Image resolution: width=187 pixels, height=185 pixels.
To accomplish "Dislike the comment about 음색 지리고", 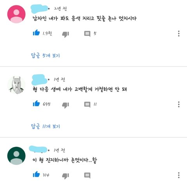I will pyautogui.click(x=65, y=34).
